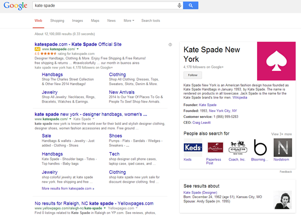Viewport: 301px width, 216px height.
Task: Switch to the Shopping tab
Action: 57,21
